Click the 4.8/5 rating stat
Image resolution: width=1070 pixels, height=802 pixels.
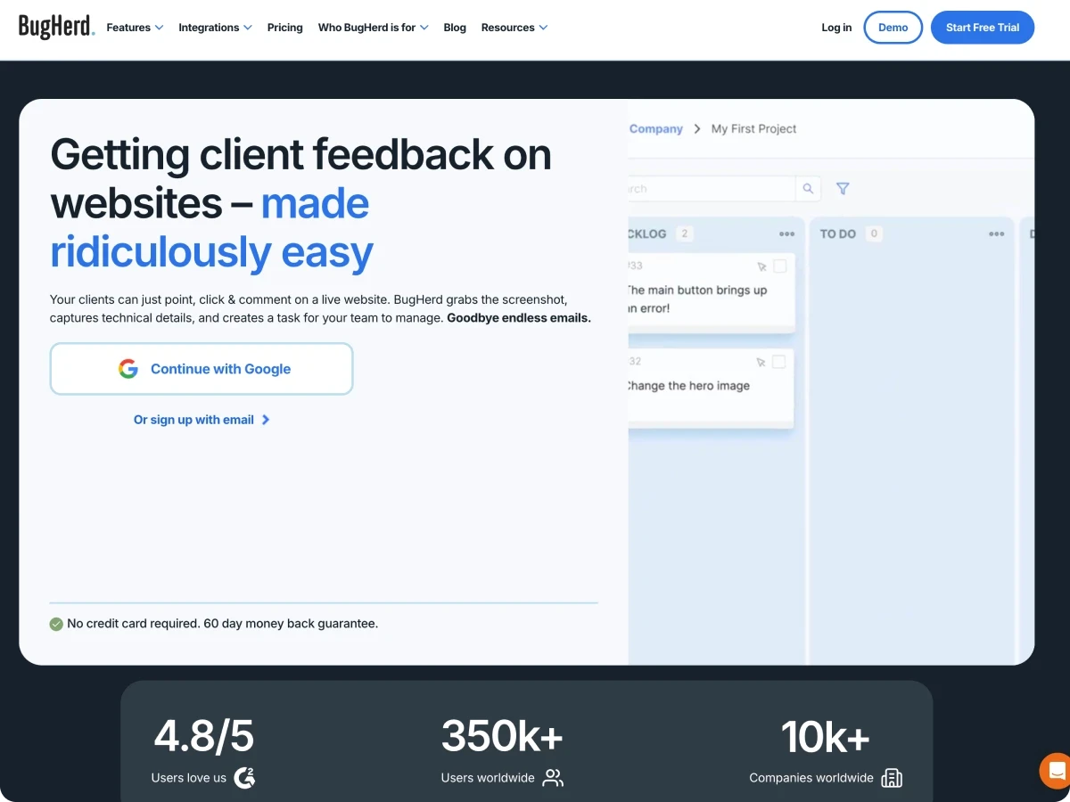[x=204, y=736]
